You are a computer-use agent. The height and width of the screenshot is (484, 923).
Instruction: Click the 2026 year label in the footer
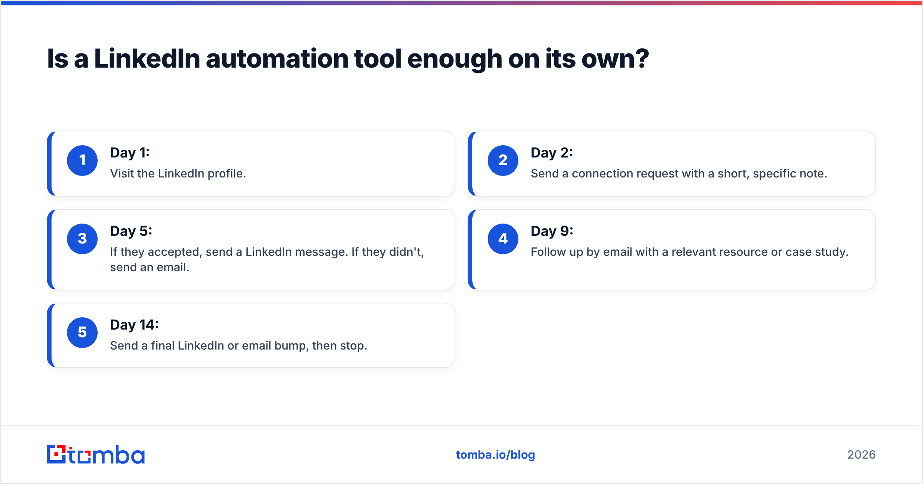(861, 455)
